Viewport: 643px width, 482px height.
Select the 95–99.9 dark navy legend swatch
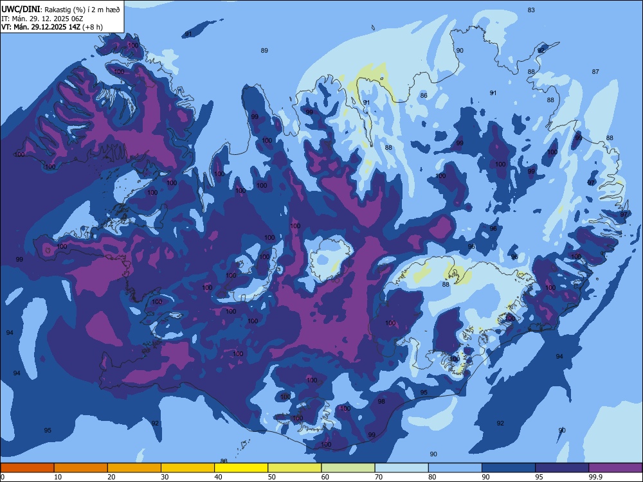(x=562, y=468)
